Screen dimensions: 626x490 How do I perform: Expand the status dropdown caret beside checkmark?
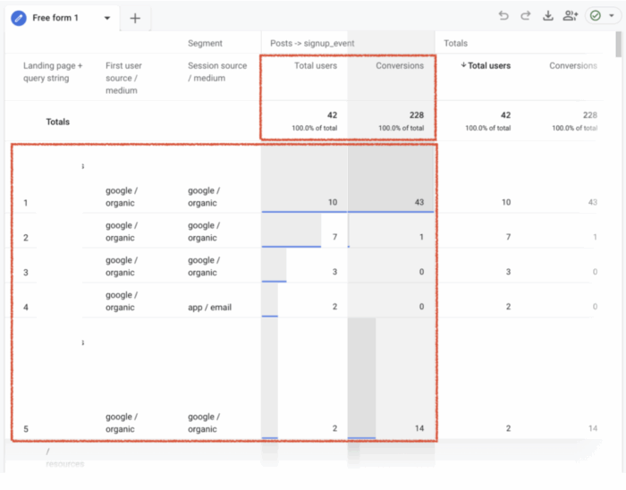pyautogui.click(x=612, y=16)
